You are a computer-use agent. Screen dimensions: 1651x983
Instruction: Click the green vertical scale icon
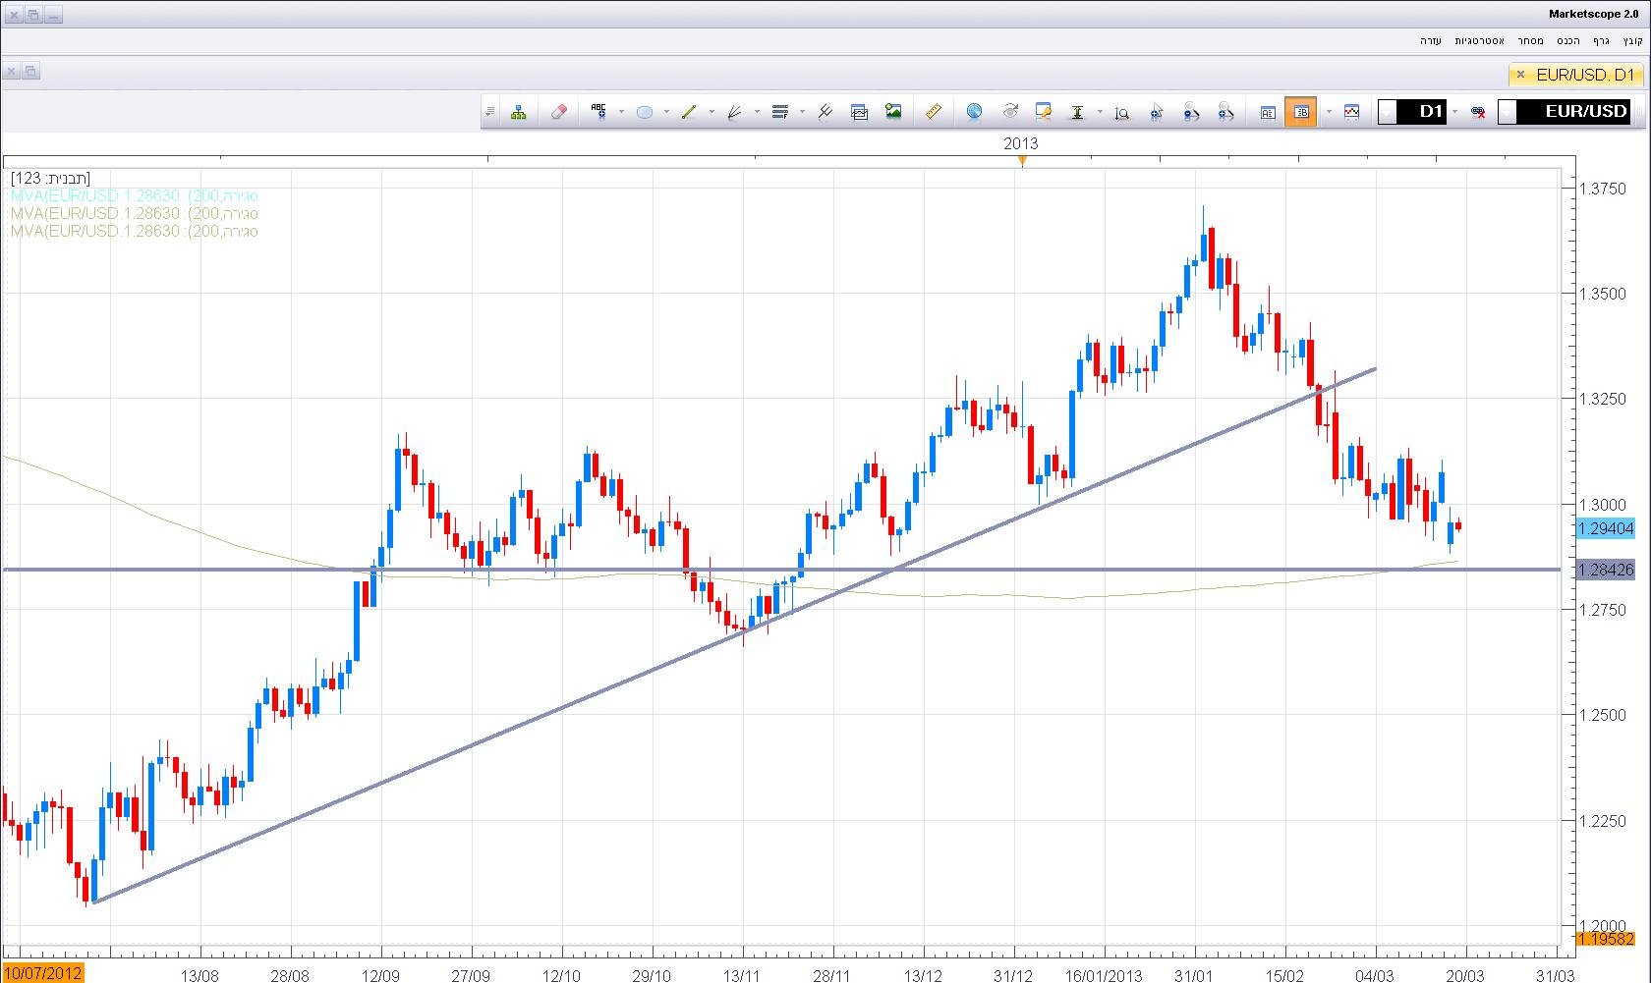[1077, 112]
